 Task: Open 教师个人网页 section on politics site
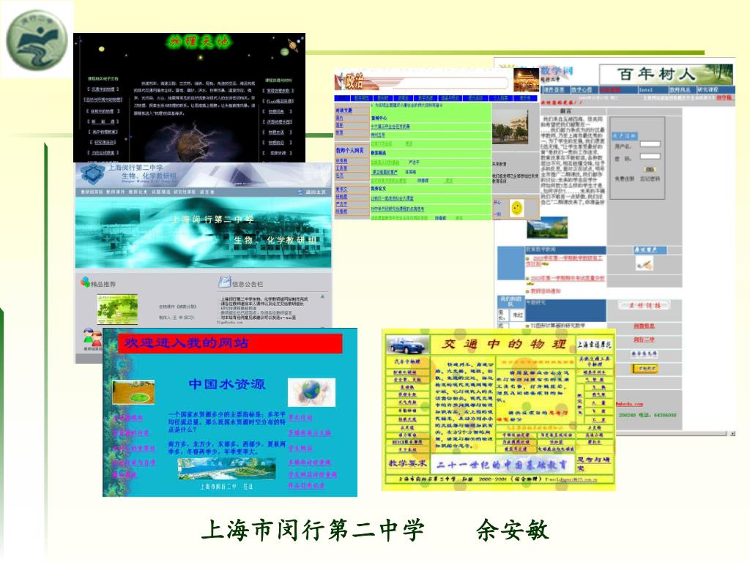point(349,151)
